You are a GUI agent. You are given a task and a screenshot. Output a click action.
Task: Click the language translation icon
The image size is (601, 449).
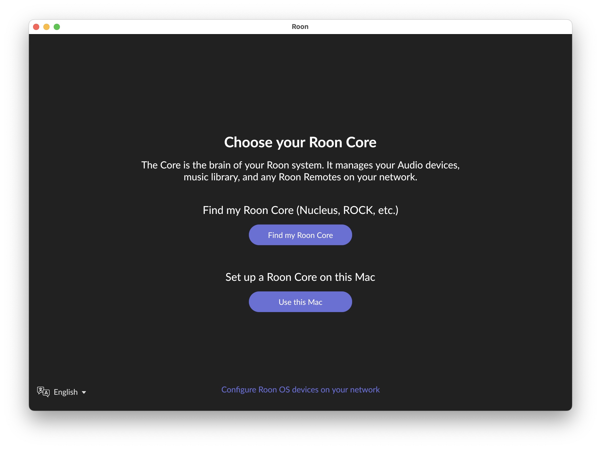[43, 392]
